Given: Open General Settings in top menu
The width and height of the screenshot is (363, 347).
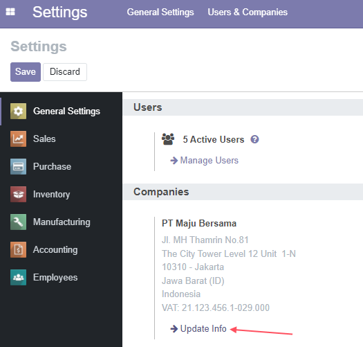Looking at the screenshot, I should coord(160,12).
